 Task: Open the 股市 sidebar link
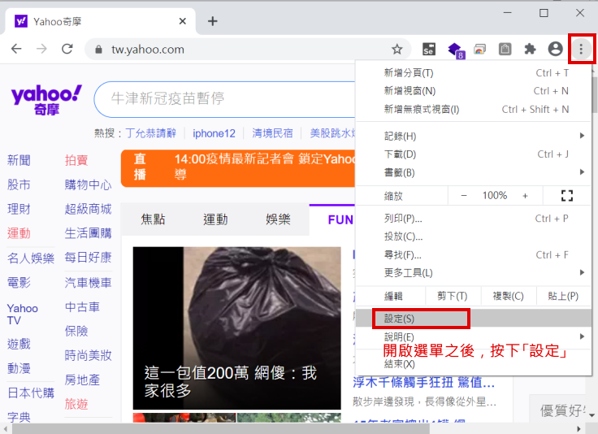(x=19, y=184)
